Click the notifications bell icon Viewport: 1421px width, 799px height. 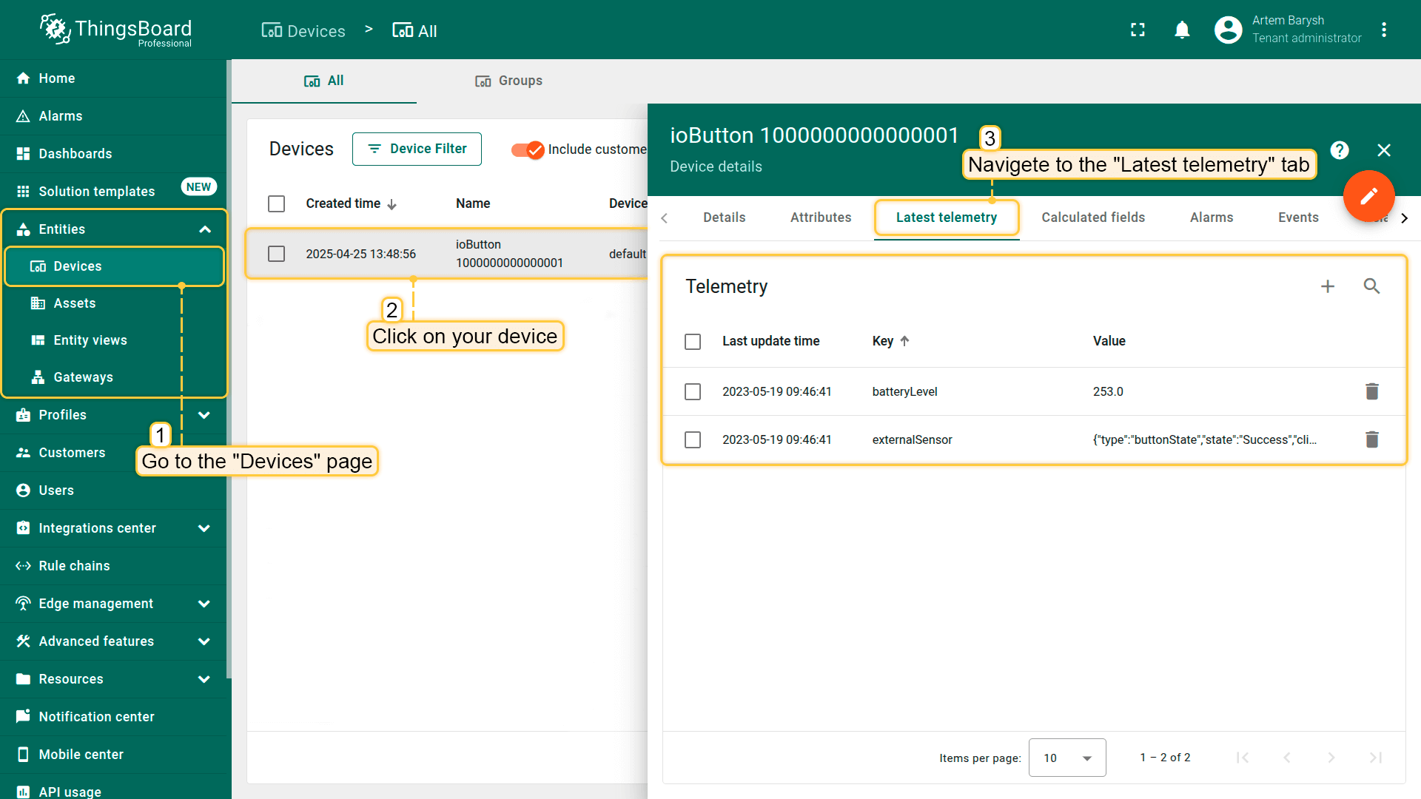[x=1182, y=30]
